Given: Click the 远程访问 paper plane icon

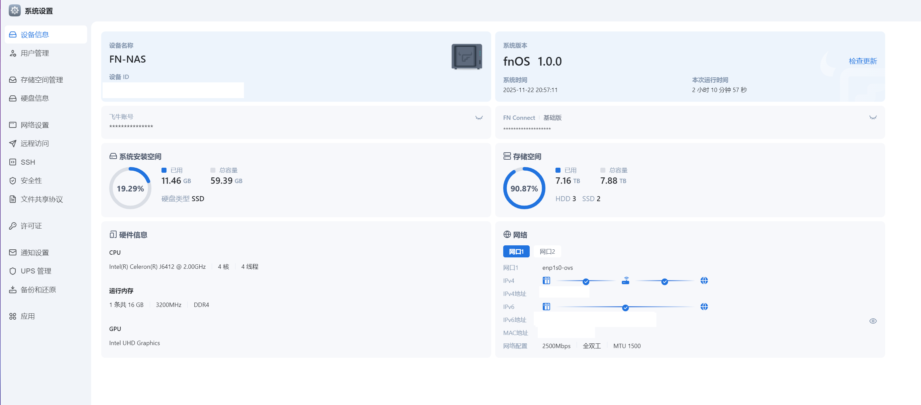Looking at the screenshot, I should (x=13, y=143).
